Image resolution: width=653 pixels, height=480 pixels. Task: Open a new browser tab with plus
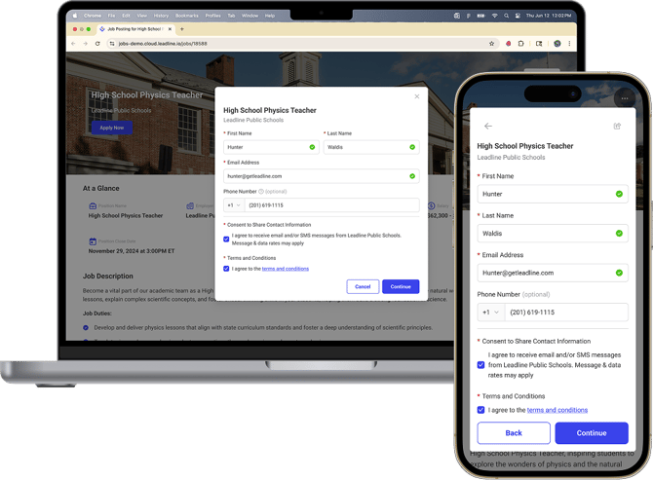click(x=182, y=29)
